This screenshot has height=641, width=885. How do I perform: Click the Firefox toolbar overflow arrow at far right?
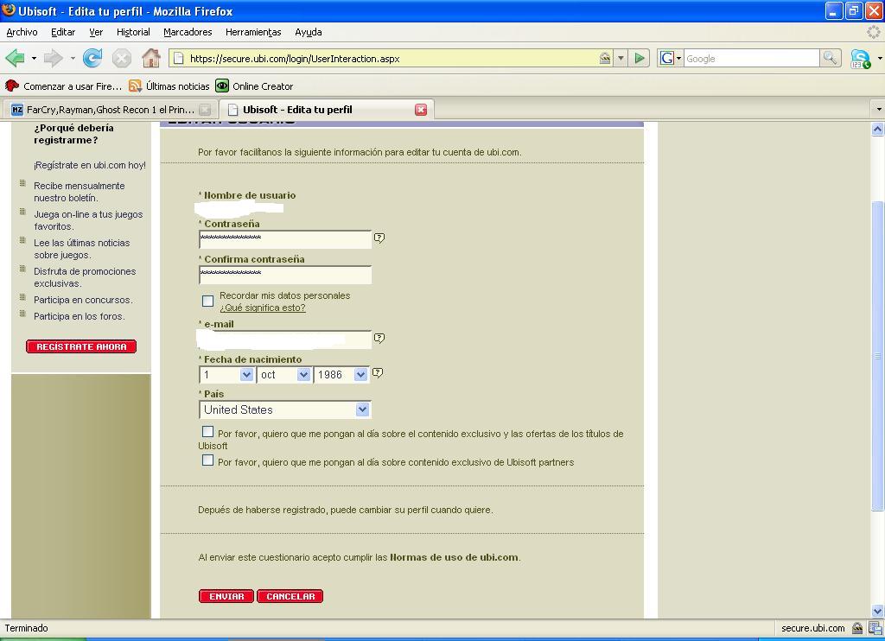pos(880,58)
